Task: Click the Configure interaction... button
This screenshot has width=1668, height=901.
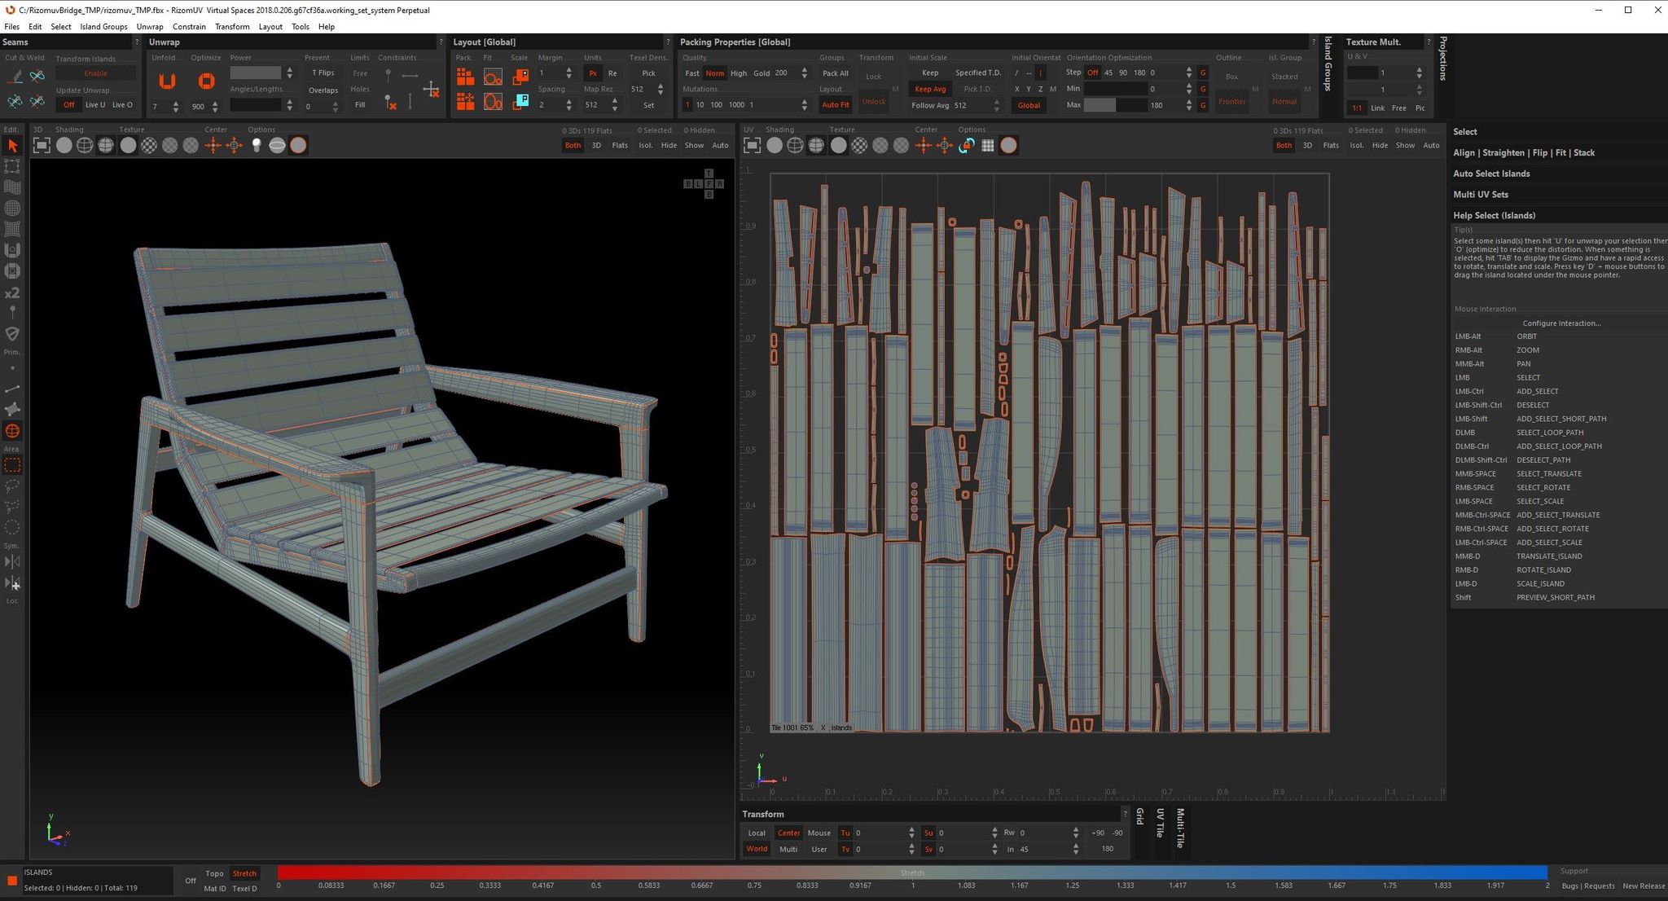Action: 1561,323
